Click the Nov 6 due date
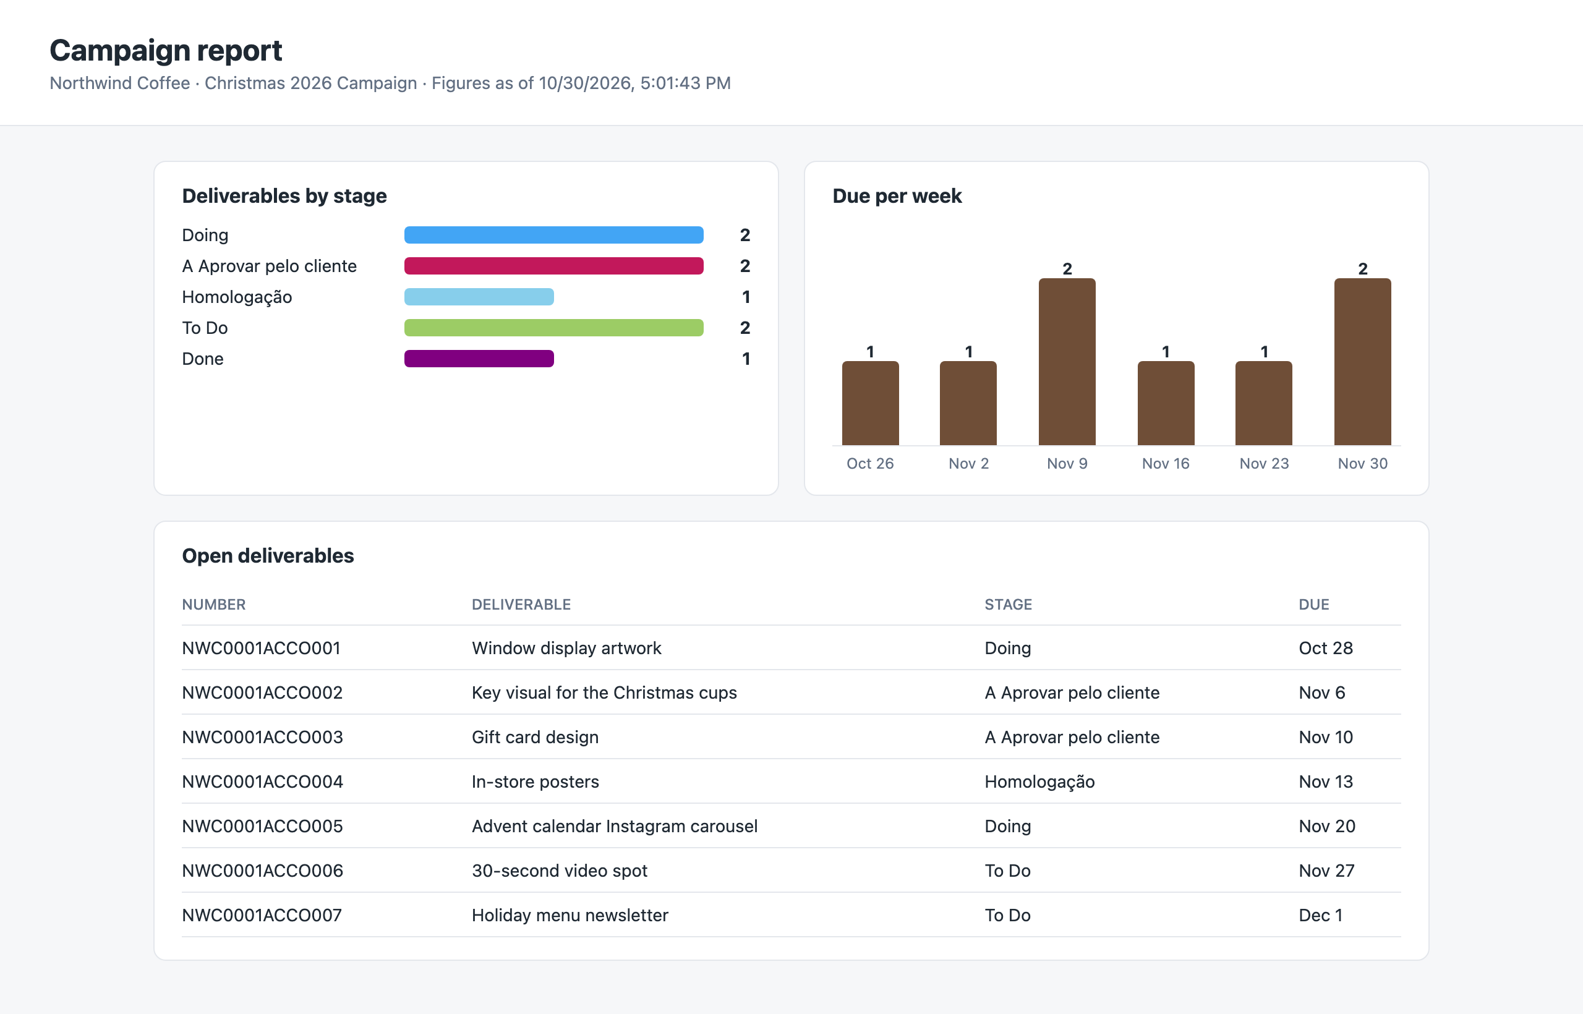Image resolution: width=1583 pixels, height=1014 pixels. [1321, 692]
